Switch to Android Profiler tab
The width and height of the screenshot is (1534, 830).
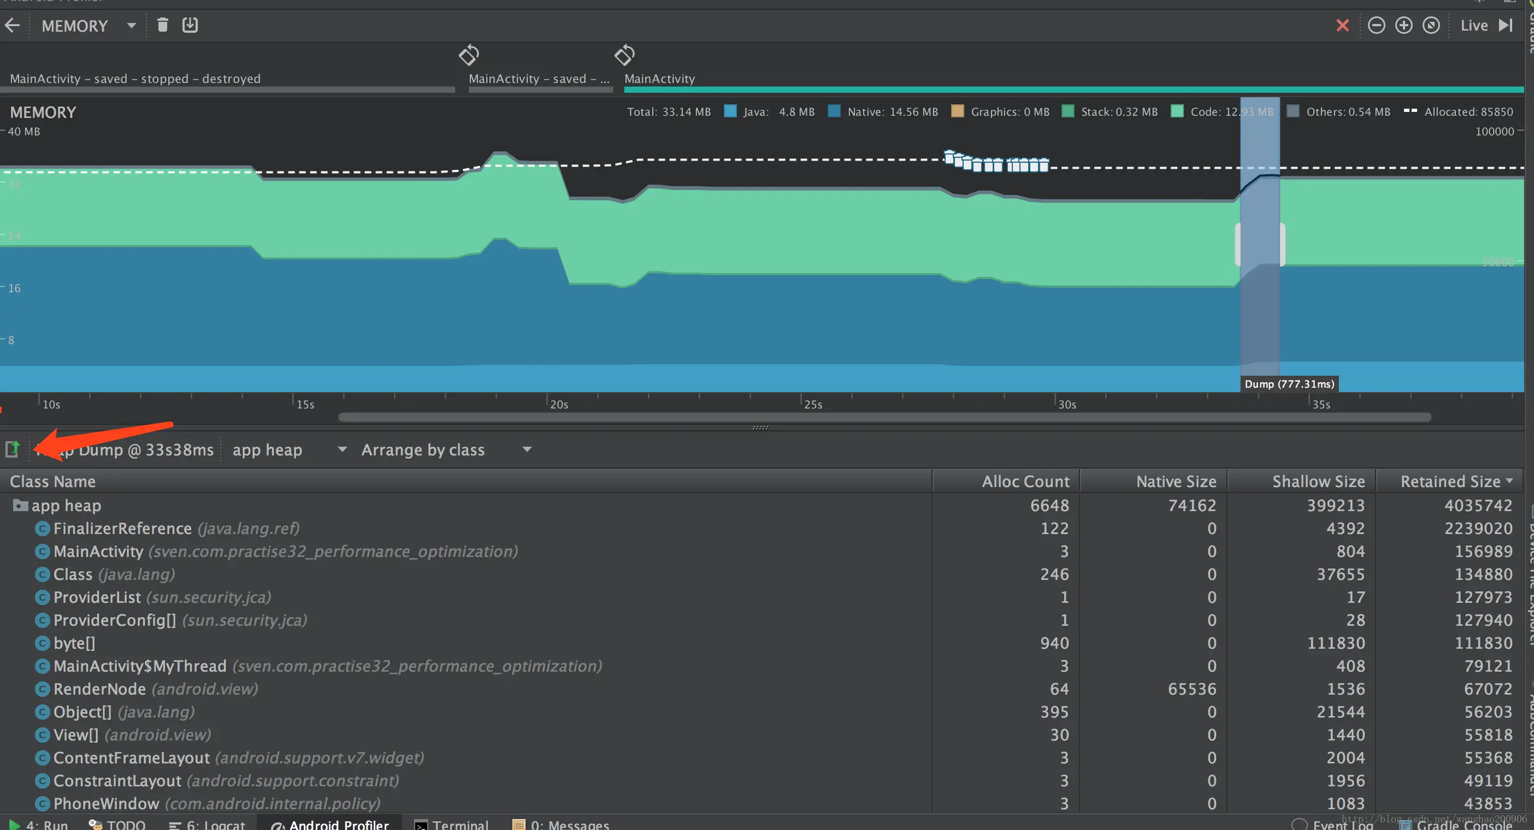[x=330, y=824]
